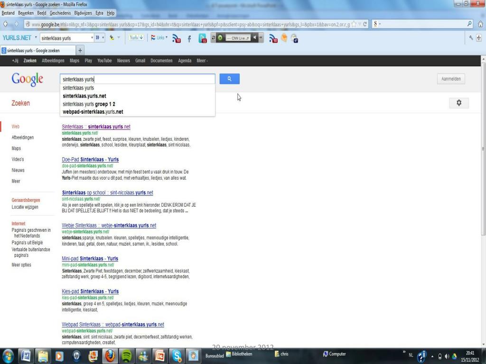
Task: Open PowerPoint from the taskbar
Action: 160,356
